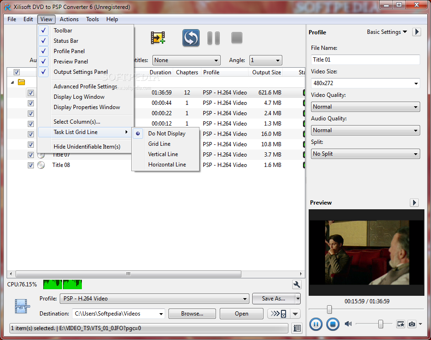This screenshot has height=340, width=431.
Task: Click the disc icon next to Title 08
Action: pyautogui.click(x=41, y=165)
